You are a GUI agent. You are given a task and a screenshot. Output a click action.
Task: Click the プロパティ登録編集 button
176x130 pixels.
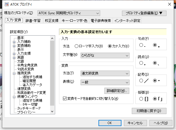144,13
